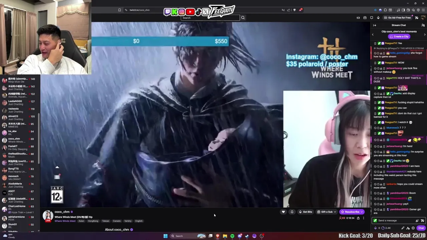Click the Get Bits icon in top navigation
Image resolution: width=427 pixels, height=240 pixels.
coord(378,18)
